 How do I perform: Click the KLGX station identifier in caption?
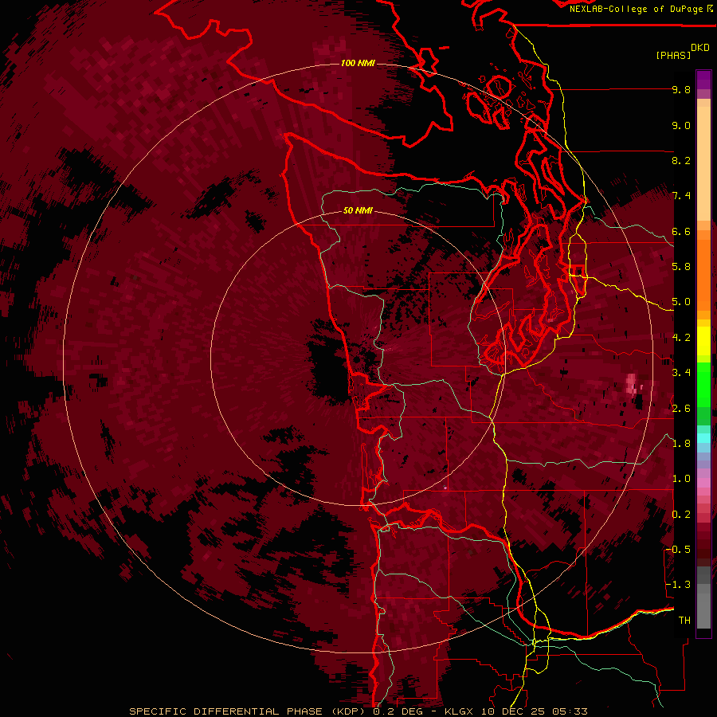pos(459,711)
